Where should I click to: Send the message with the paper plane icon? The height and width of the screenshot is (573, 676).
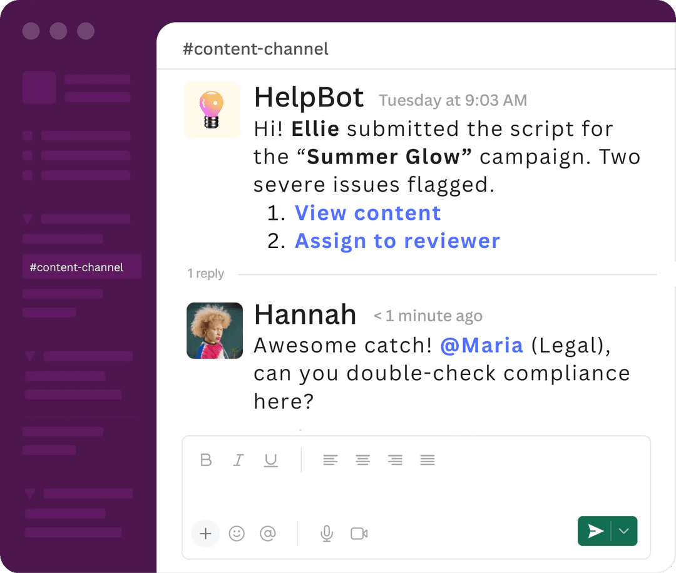coord(595,531)
